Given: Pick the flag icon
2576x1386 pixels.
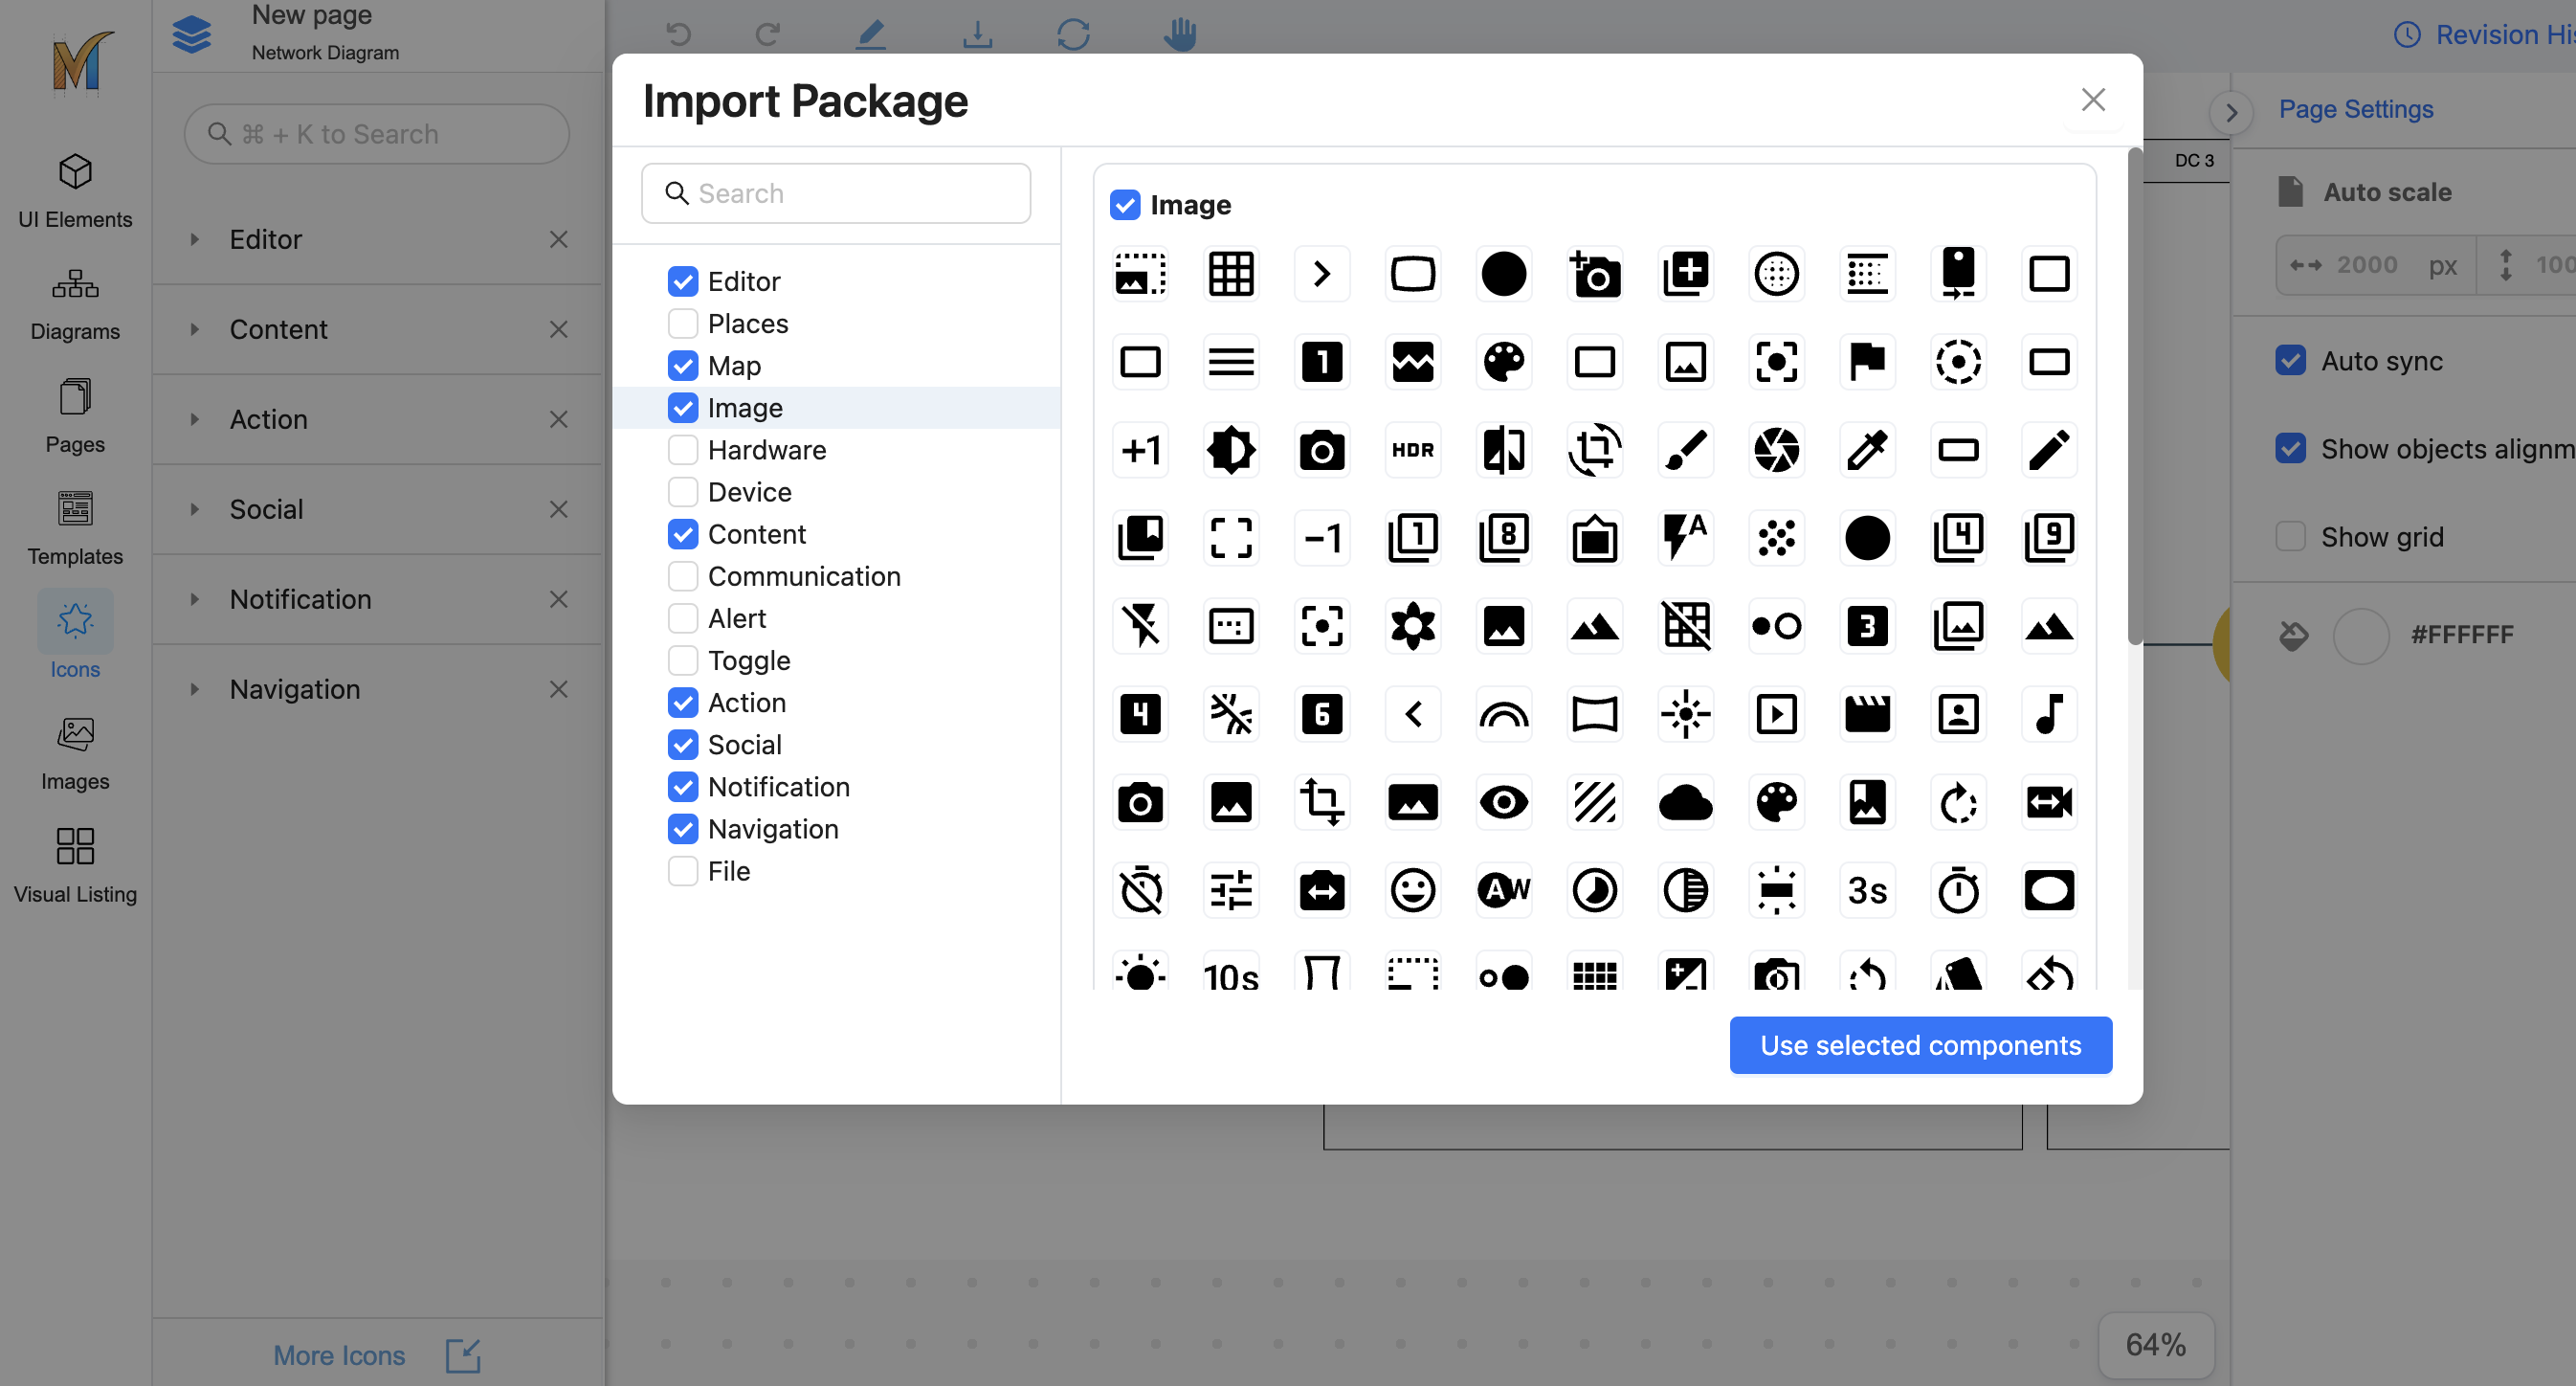Looking at the screenshot, I should click(1866, 362).
